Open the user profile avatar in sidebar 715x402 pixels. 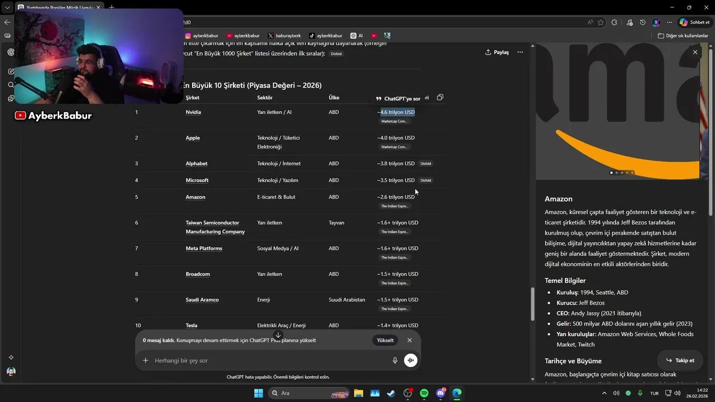11,371
